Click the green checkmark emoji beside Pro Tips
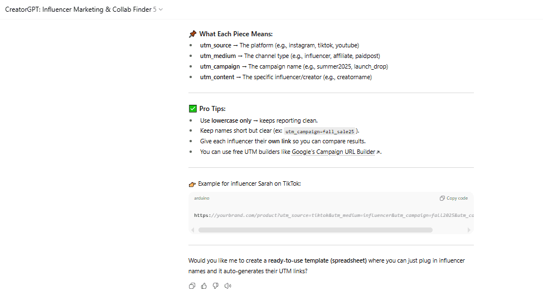This screenshot has height=305, width=543. click(x=193, y=109)
